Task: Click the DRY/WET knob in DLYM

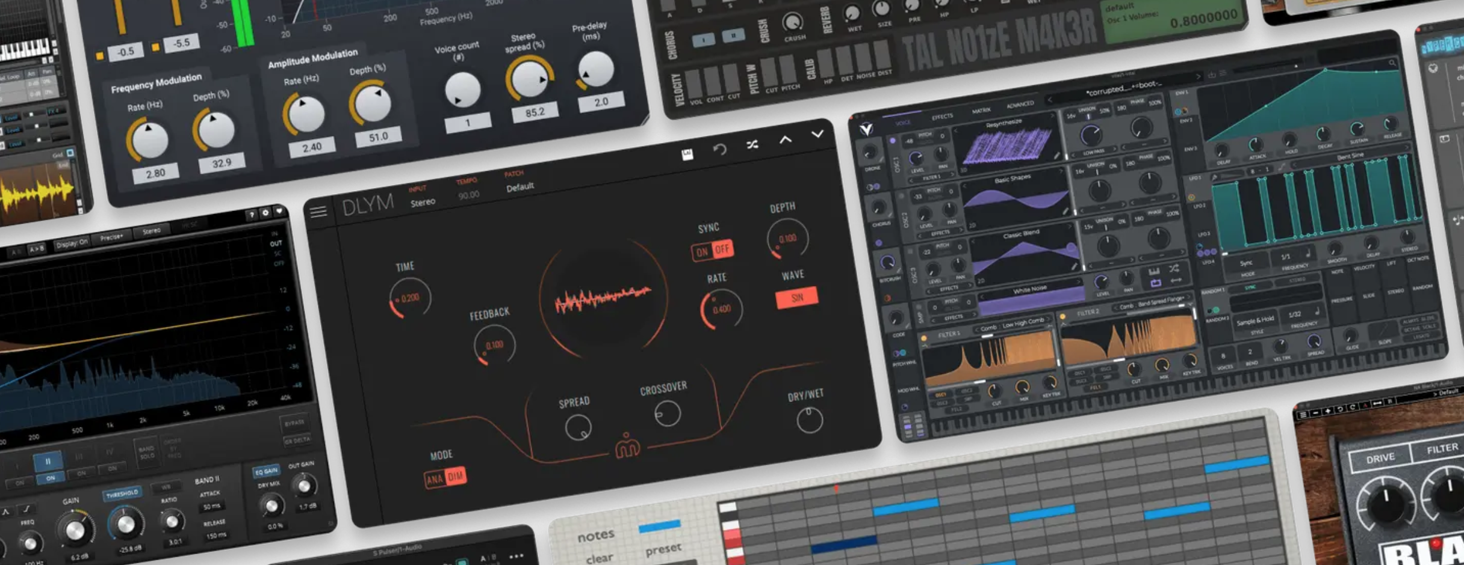Action: [x=809, y=420]
